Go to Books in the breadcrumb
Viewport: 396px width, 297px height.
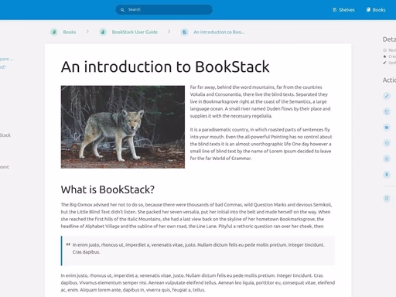tap(70, 32)
